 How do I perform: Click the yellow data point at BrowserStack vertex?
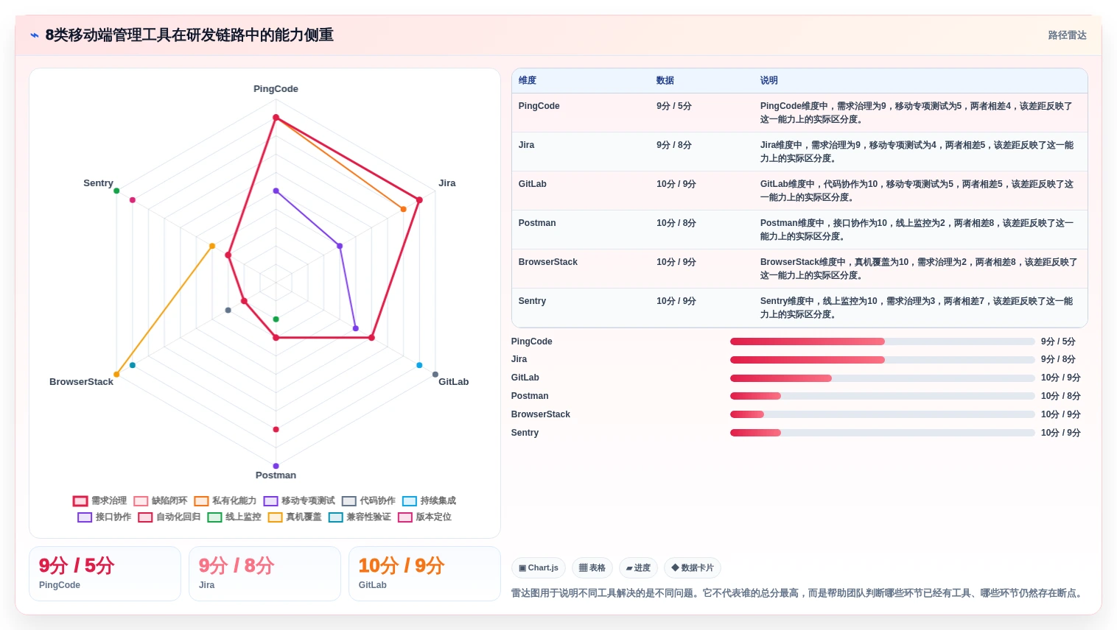point(116,375)
